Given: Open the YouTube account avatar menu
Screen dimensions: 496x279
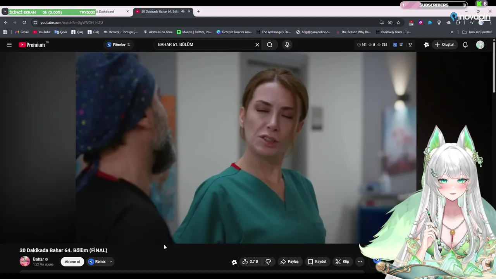Looking at the screenshot, I should pyautogui.click(x=480, y=45).
